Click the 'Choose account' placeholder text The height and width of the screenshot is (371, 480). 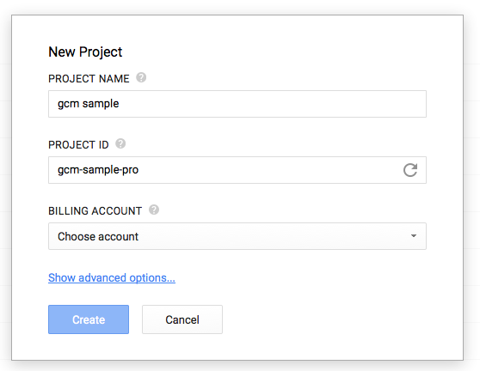pyautogui.click(x=98, y=236)
